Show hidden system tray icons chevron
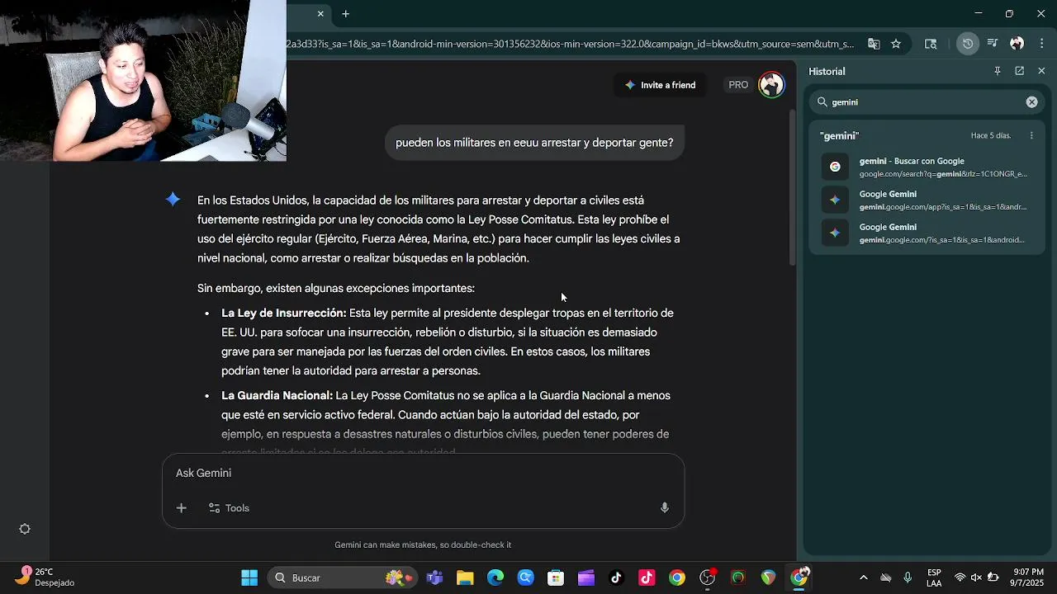 pos(864,577)
